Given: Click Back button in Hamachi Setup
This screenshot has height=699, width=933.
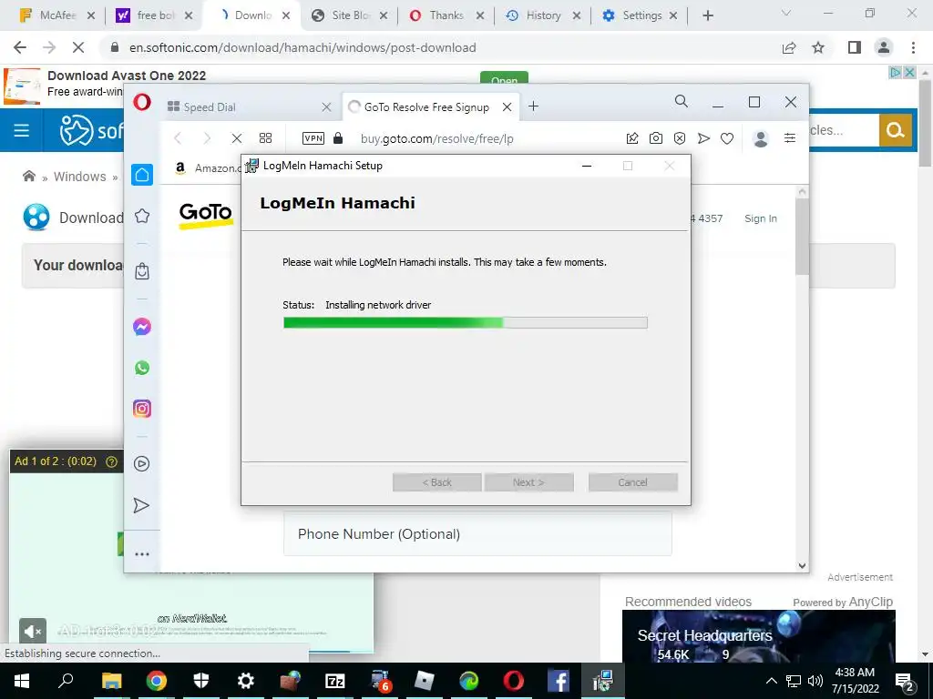Looking at the screenshot, I should tap(436, 482).
